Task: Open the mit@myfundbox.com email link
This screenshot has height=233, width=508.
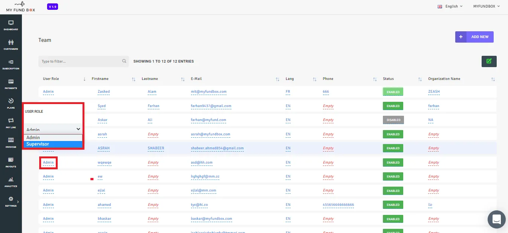Action: pyautogui.click(x=209, y=92)
